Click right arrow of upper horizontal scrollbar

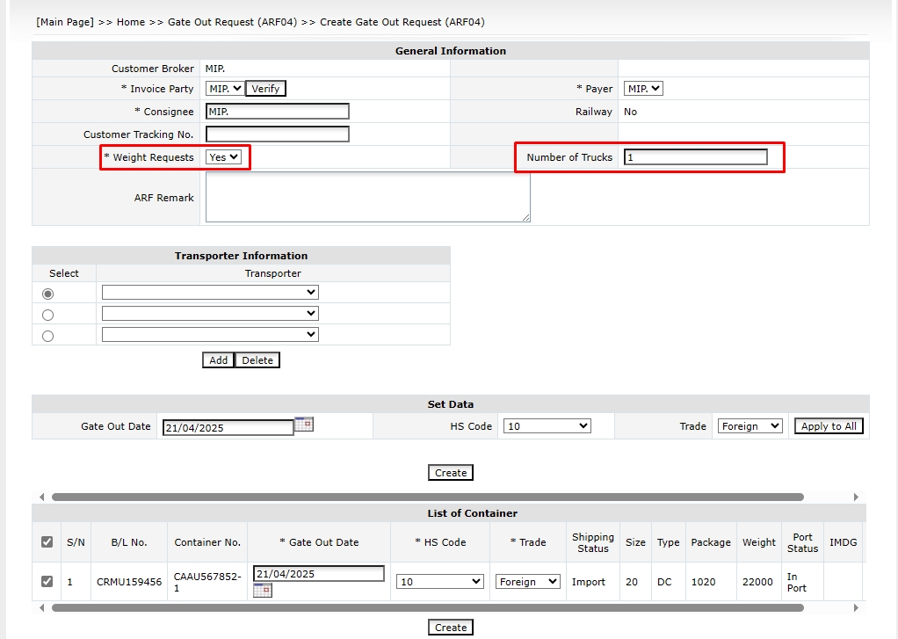pyautogui.click(x=857, y=497)
